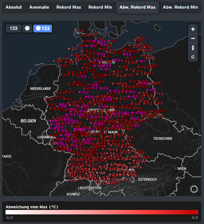Reload the map view with circular arrow icon
Screen dimensions: 204x224
click(x=193, y=57)
